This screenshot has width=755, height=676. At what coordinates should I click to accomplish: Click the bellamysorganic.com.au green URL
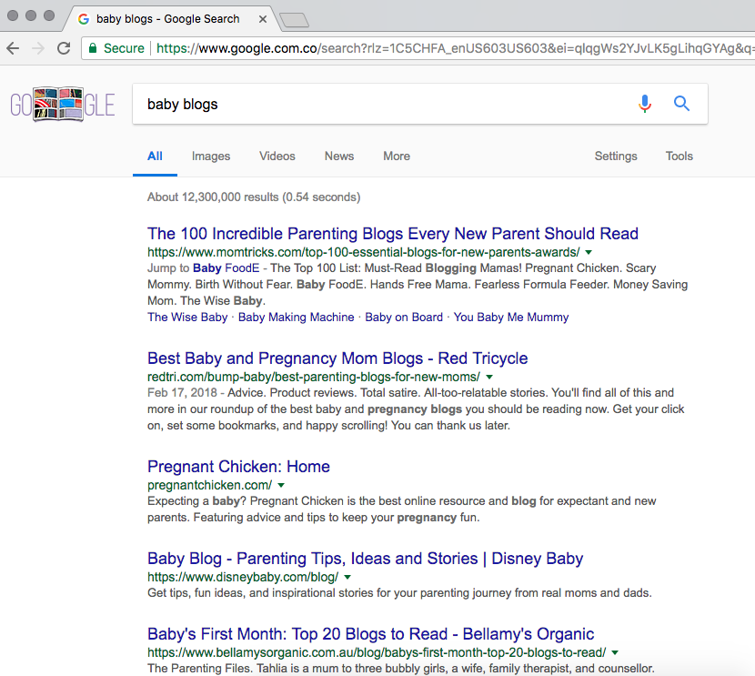click(377, 653)
